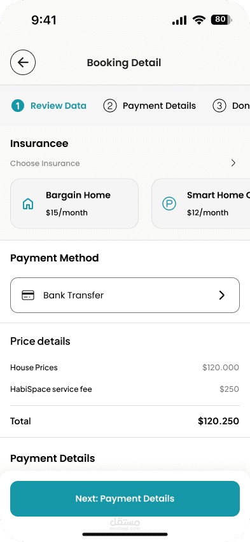Click the circled P icon on Smart Home card
This screenshot has height=542, width=250.
point(169,204)
